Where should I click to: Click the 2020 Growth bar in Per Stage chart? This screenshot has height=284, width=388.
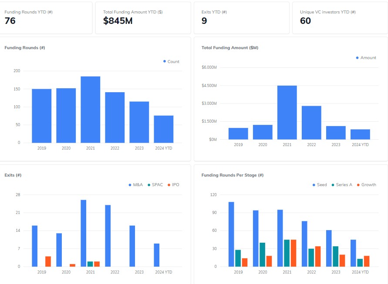tap(269, 261)
